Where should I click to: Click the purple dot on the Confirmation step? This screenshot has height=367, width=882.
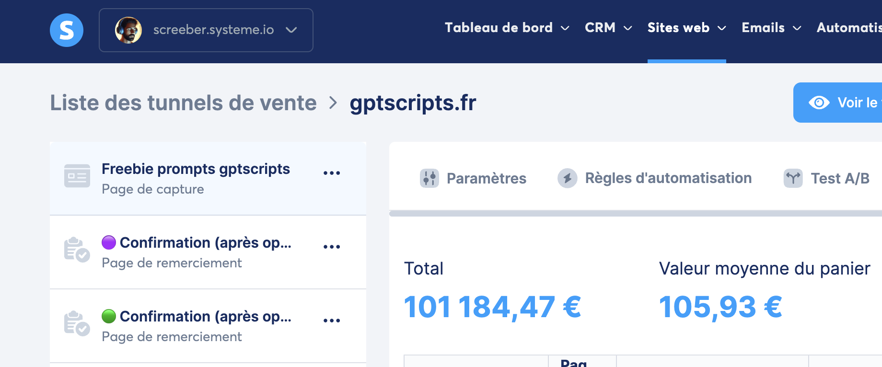[109, 242]
